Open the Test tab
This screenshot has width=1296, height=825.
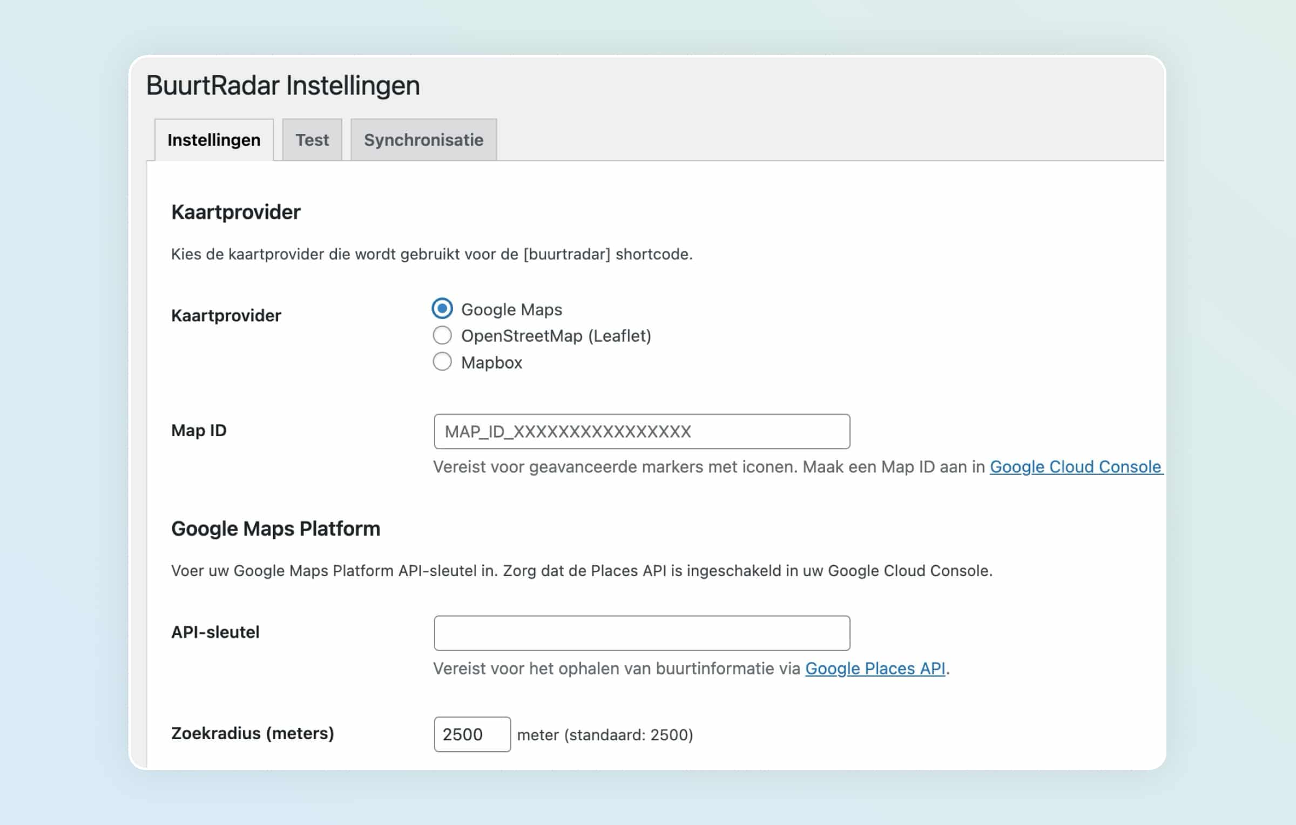point(312,140)
